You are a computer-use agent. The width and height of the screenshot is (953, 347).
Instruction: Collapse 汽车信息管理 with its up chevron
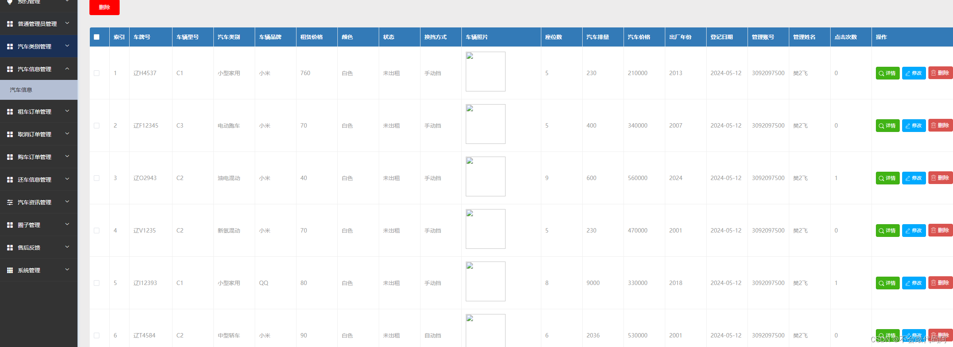67,69
